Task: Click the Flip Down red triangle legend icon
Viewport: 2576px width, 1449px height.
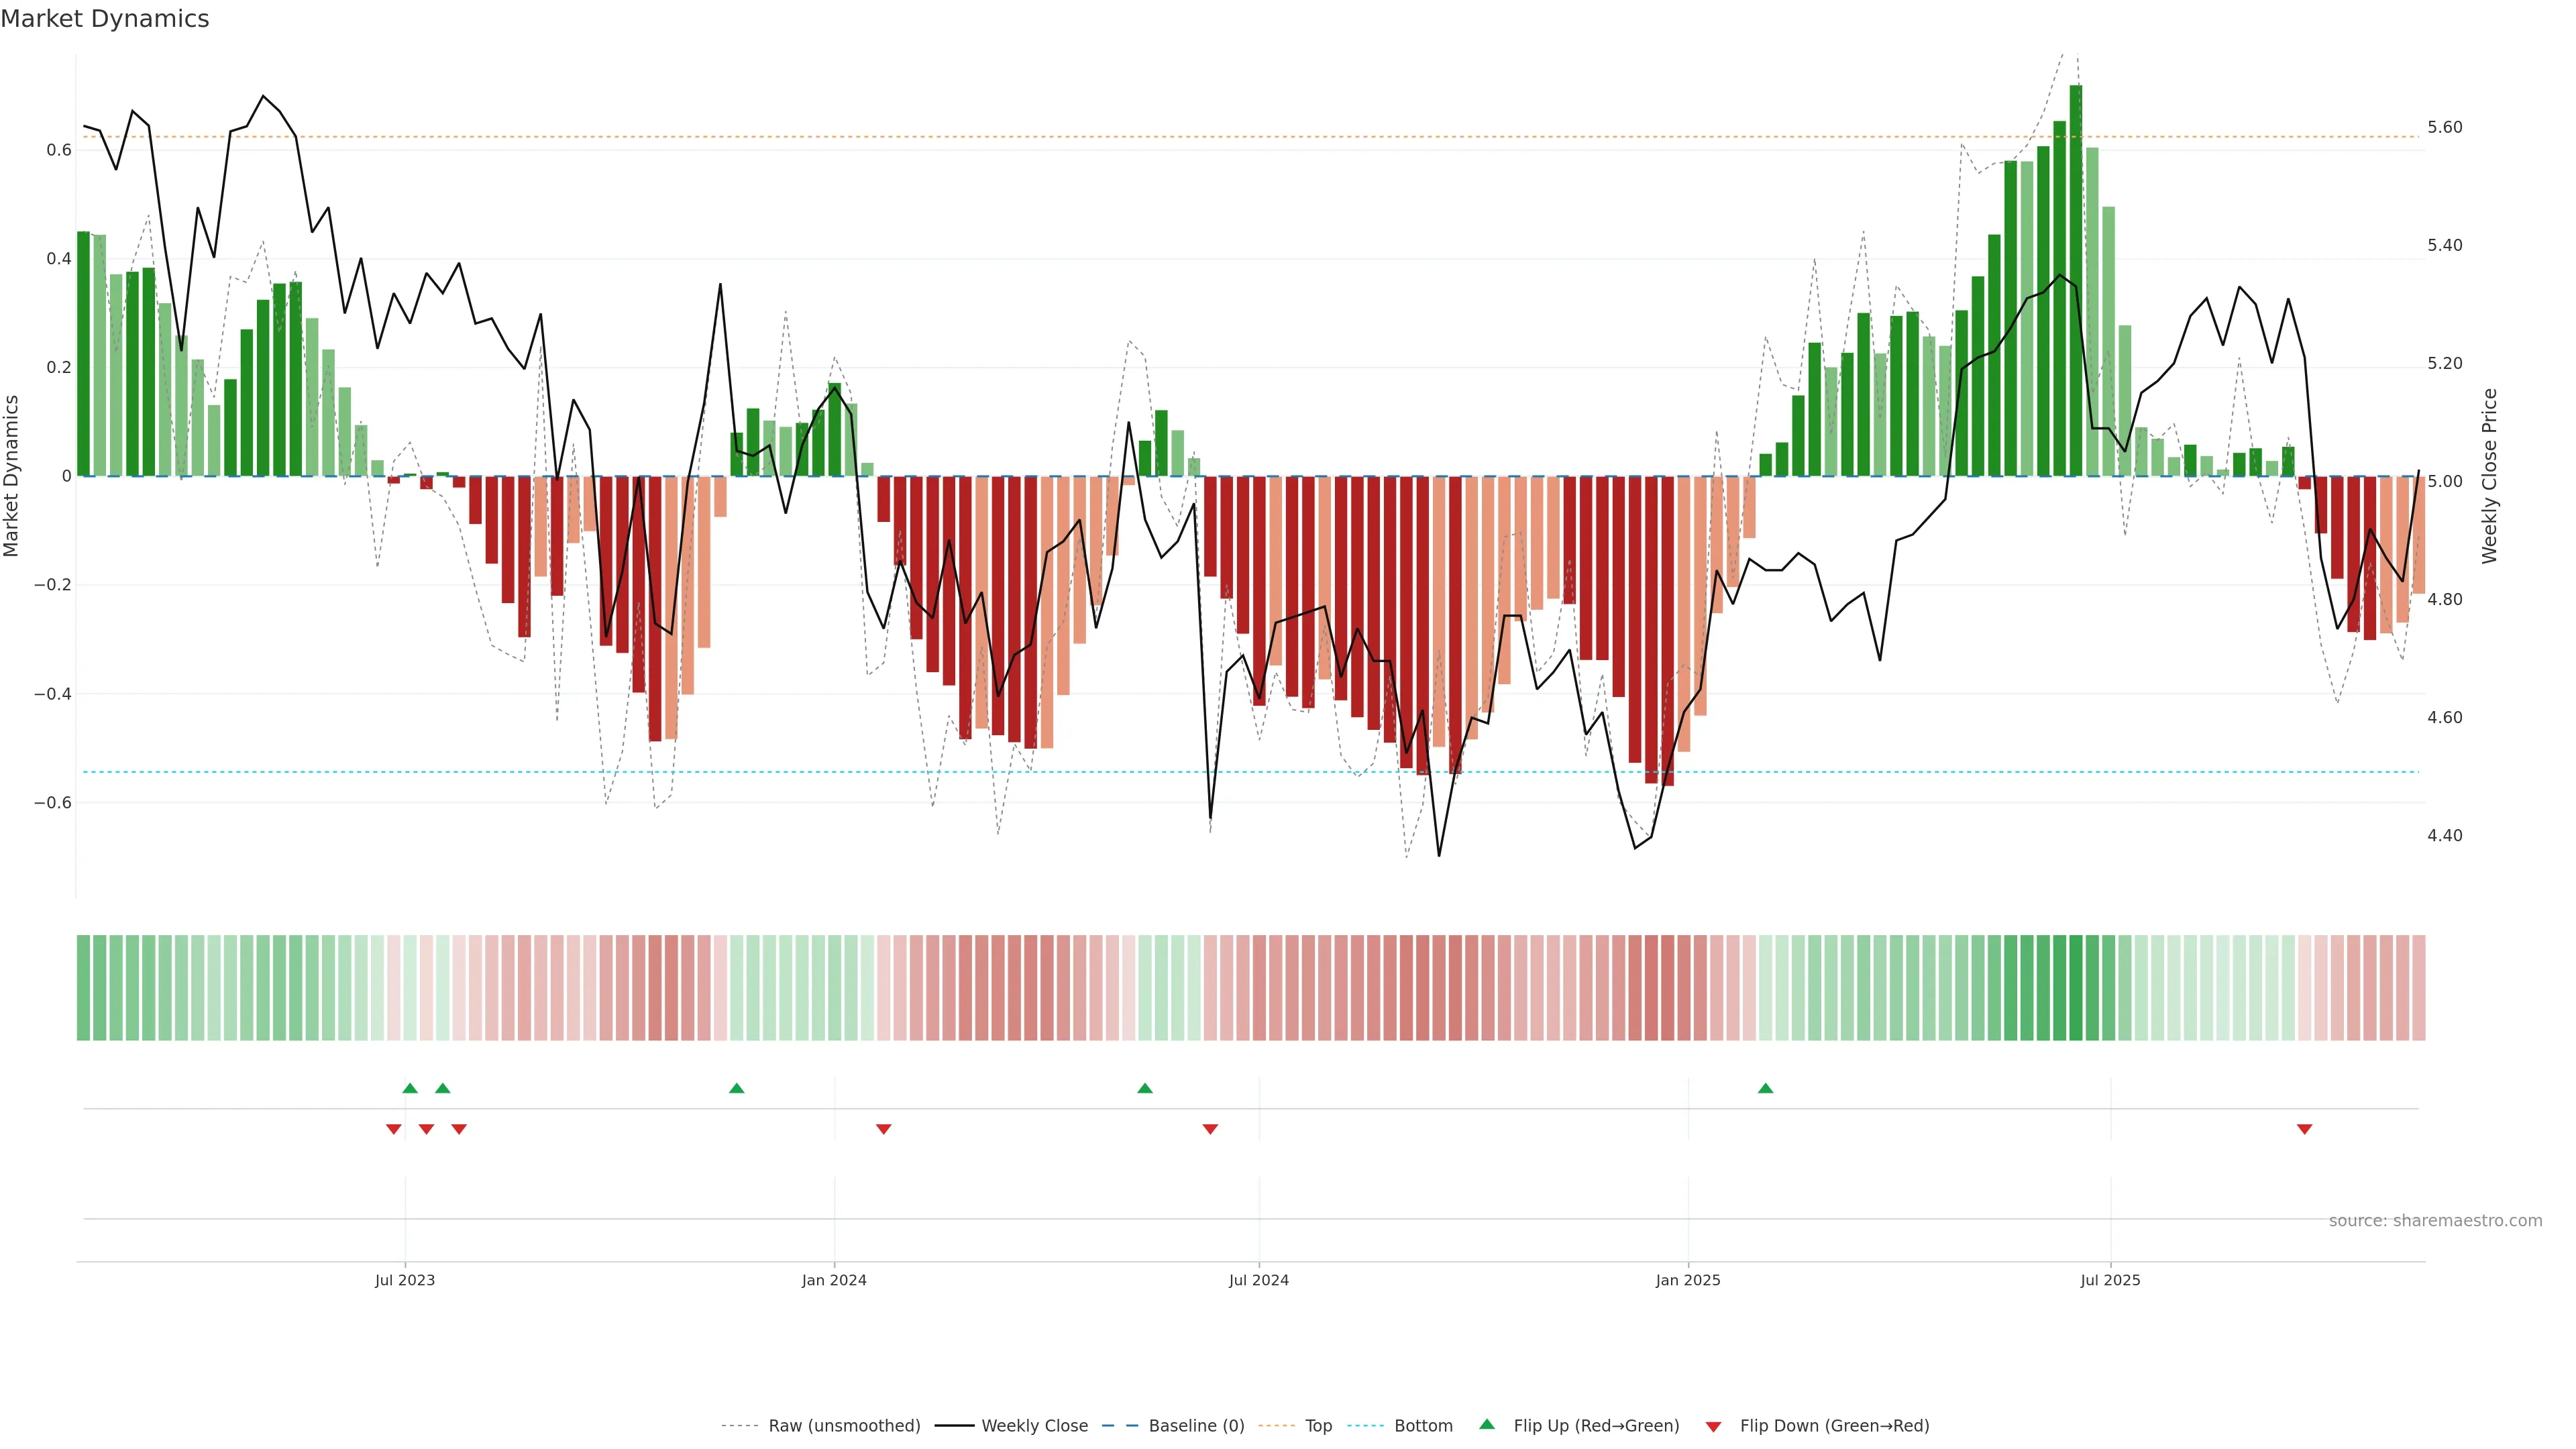Action: [1713, 1426]
